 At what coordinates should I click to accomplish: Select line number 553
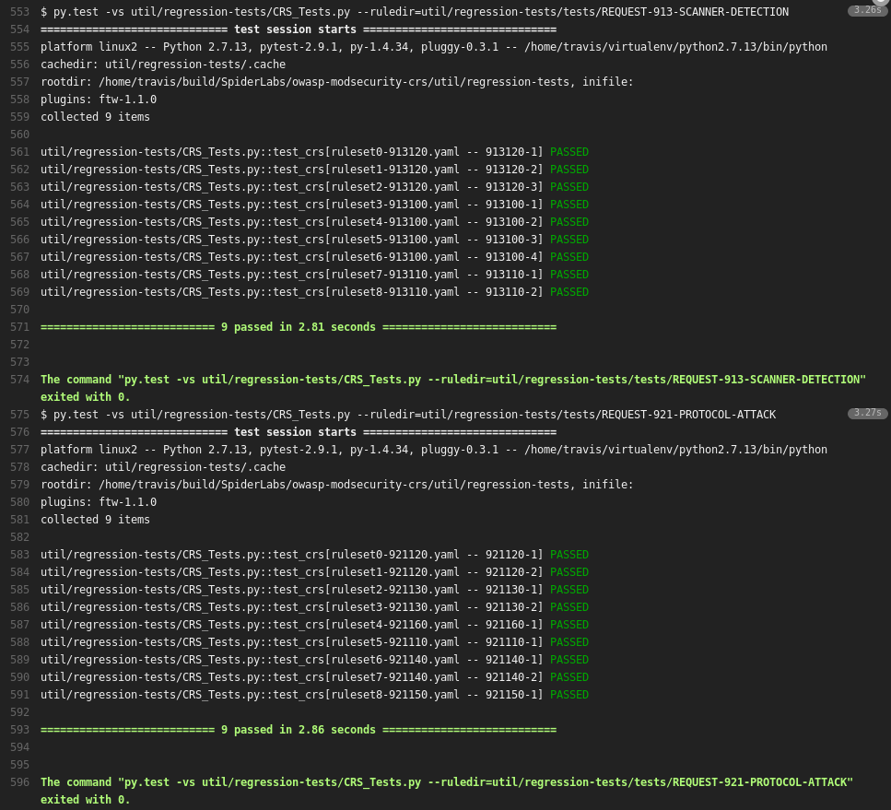pos(19,12)
